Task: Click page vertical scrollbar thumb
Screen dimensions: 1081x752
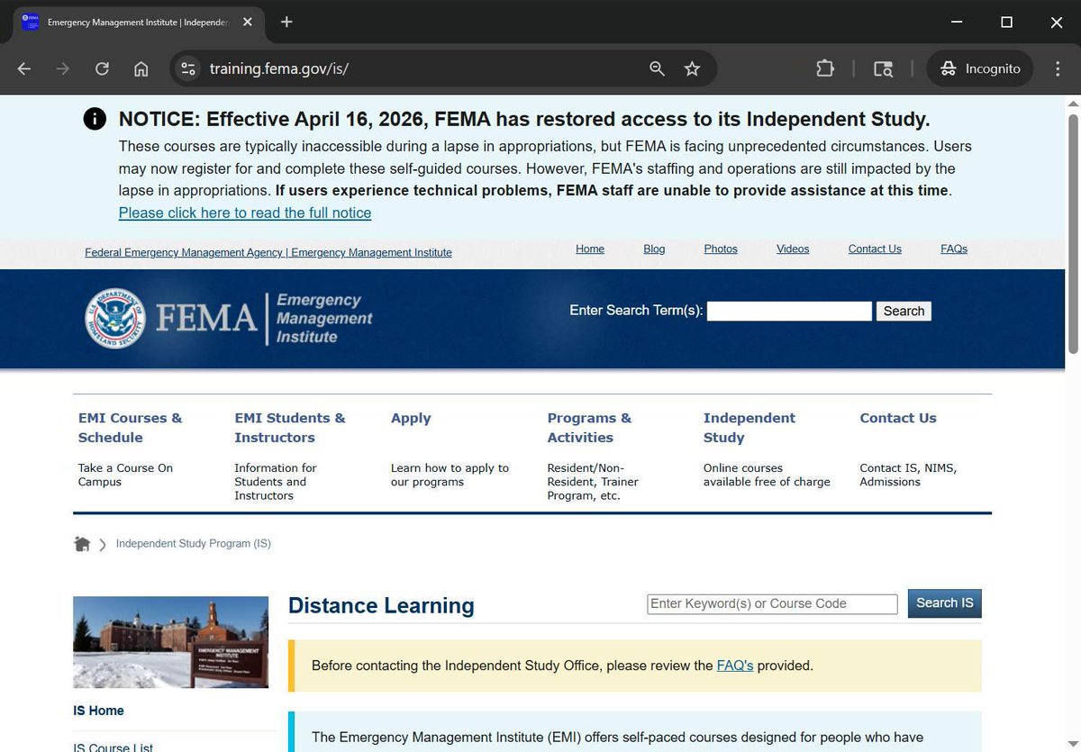Action: point(1072,233)
